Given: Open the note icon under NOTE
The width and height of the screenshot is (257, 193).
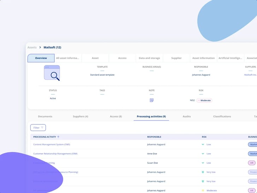Looking at the screenshot, I should click(x=151, y=100).
